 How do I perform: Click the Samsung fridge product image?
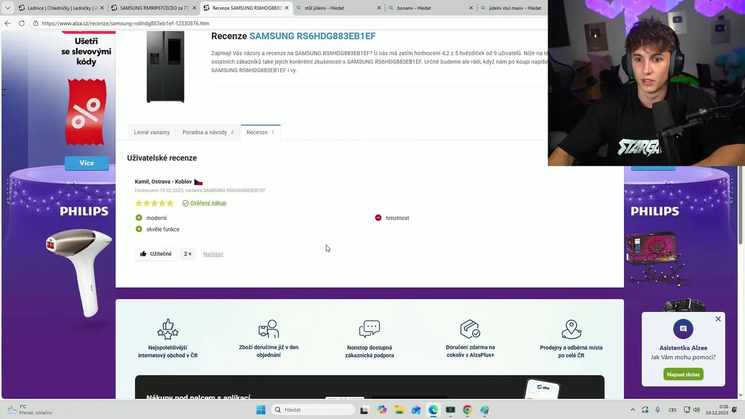[x=165, y=67]
